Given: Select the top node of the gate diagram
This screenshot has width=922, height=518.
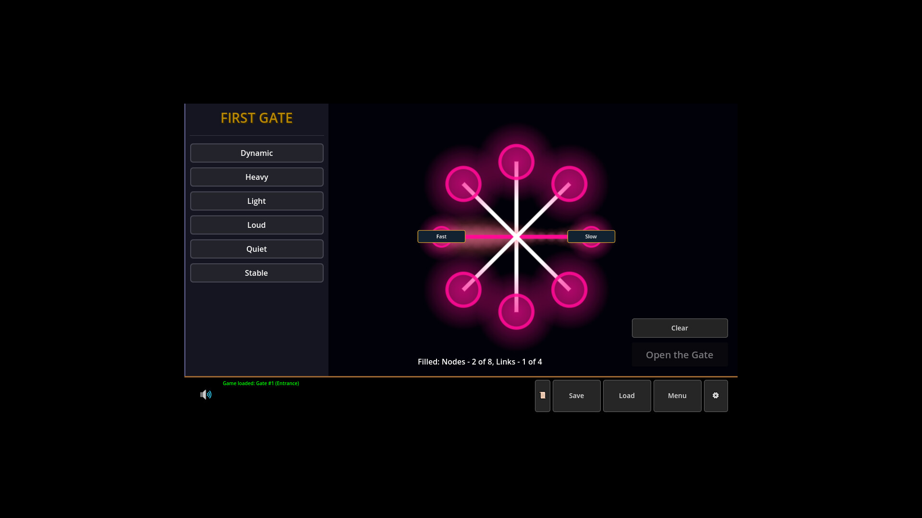Looking at the screenshot, I should [x=516, y=162].
